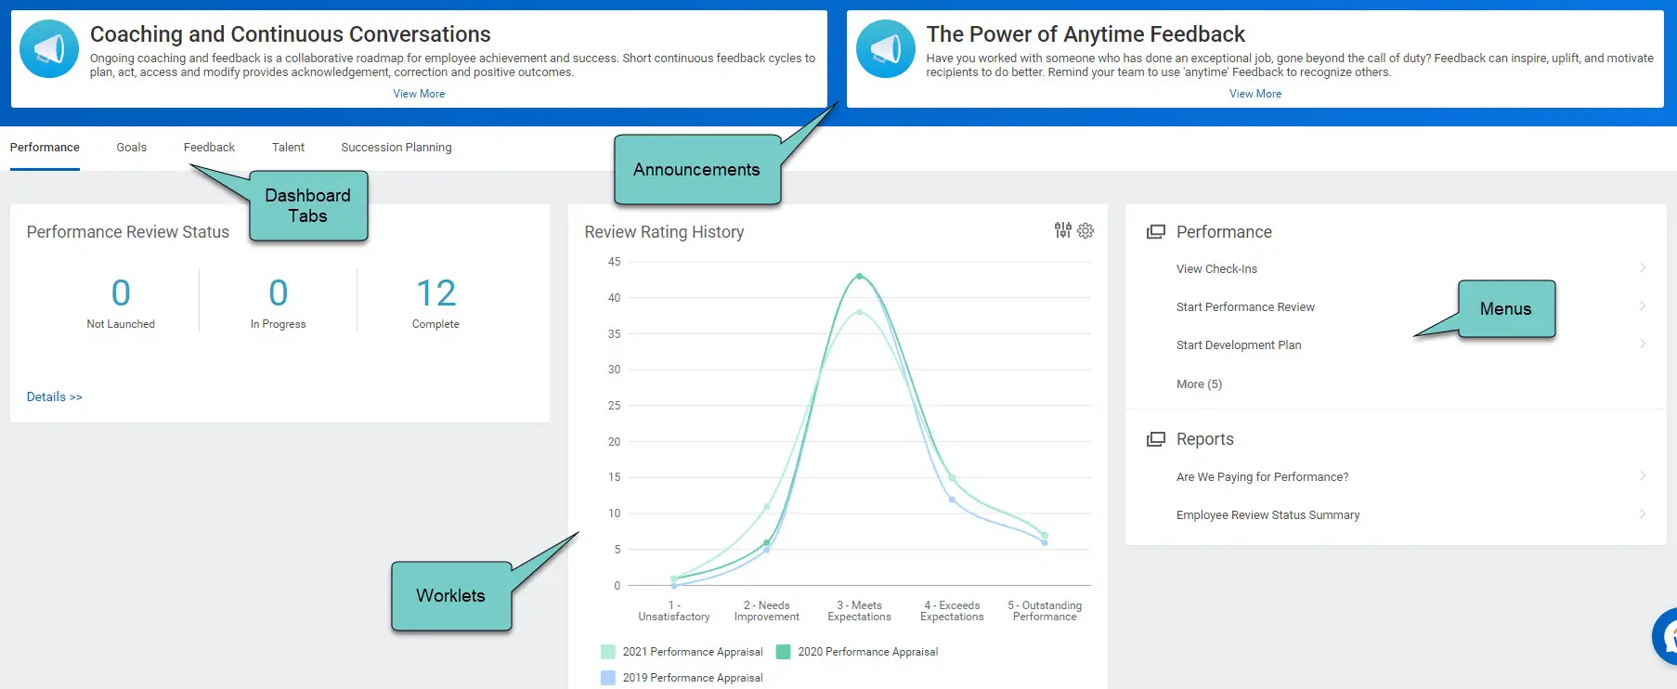The height and width of the screenshot is (689, 1677).
Task: Click the Review Rating History gear icon
Action: point(1085,230)
